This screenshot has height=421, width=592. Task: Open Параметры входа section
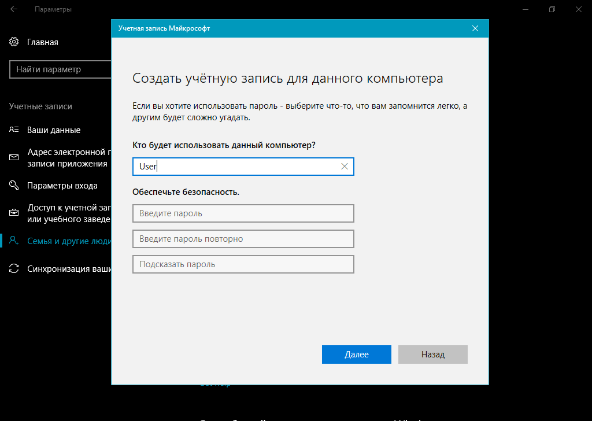(62, 186)
